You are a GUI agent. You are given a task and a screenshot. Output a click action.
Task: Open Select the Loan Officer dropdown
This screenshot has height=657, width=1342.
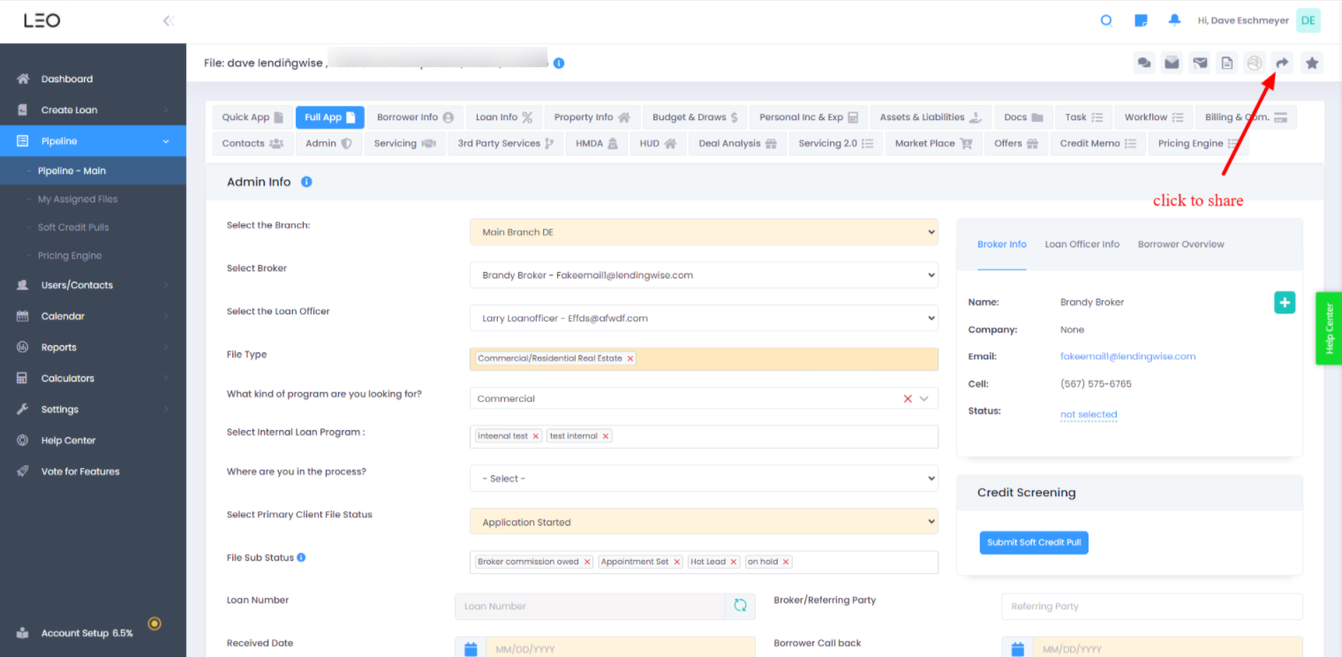click(704, 318)
